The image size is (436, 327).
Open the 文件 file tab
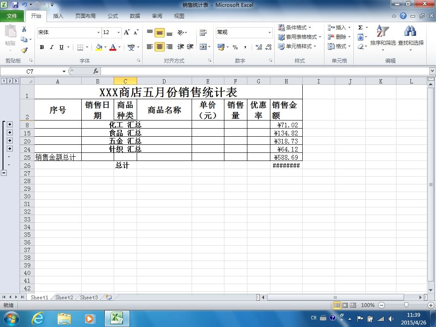coord(11,16)
